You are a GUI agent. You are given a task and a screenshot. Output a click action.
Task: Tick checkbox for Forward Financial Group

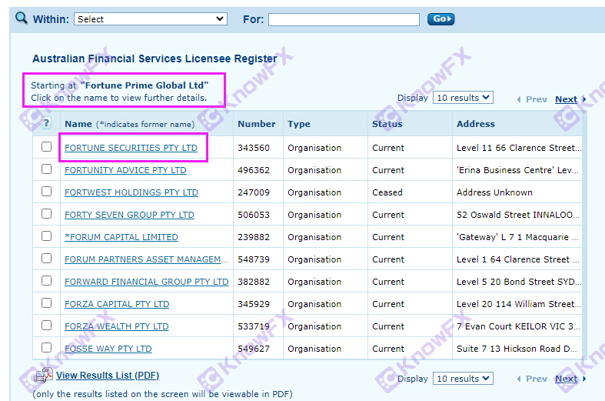tap(46, 281)
